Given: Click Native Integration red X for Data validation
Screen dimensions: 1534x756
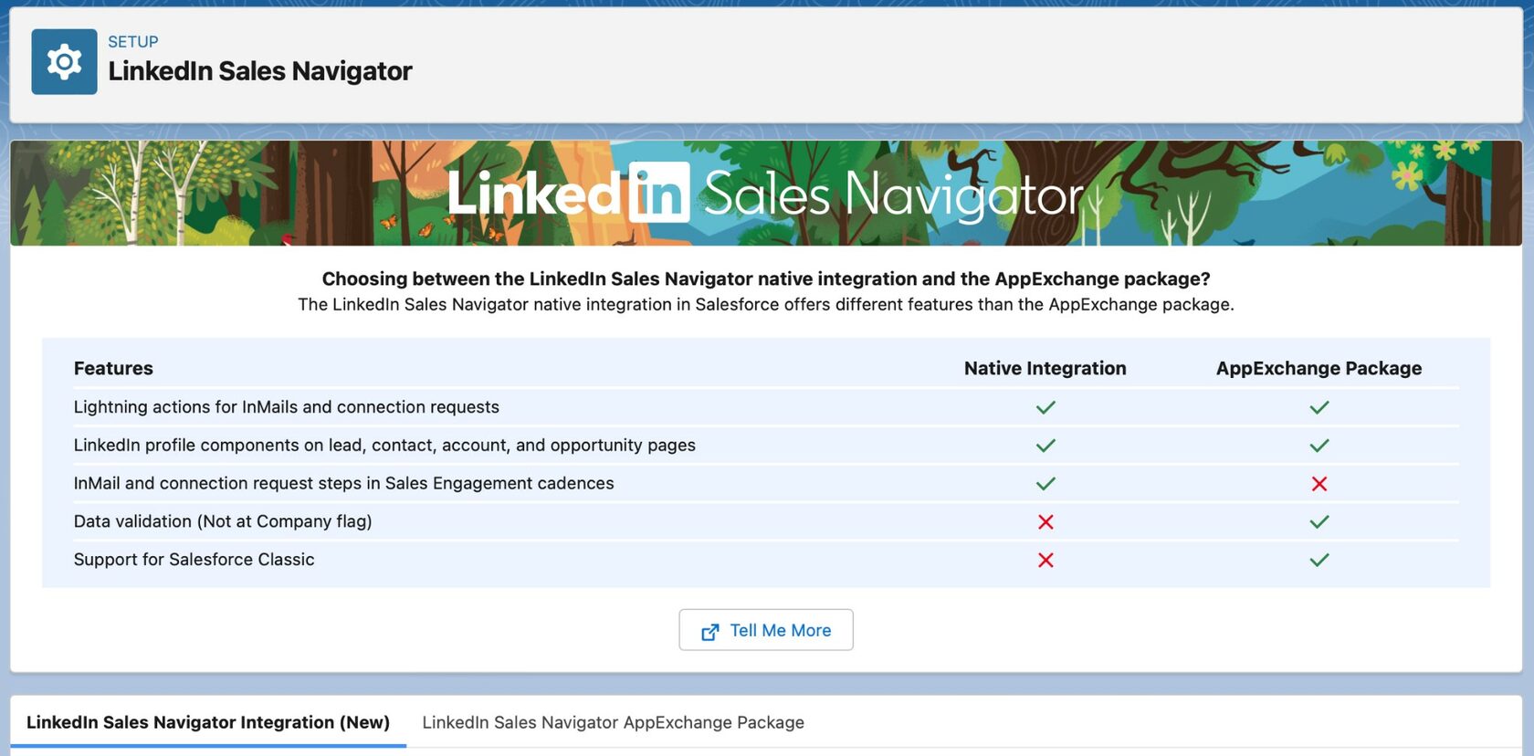Looking at the screenshot, I should pos(1045,522).
